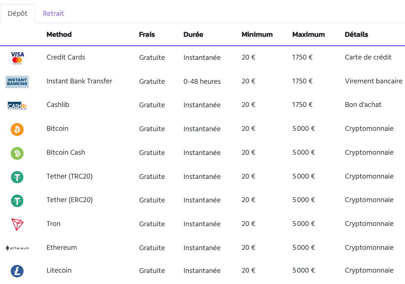Click the Visa Mastercard logo icon
This screenshot has height=284, width=405.
(x=17, y=58)
